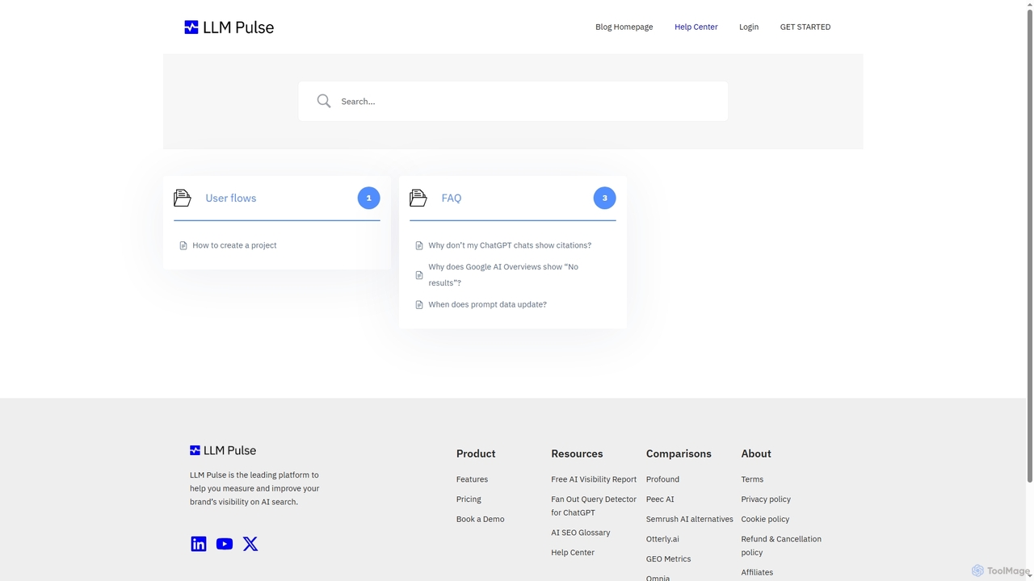Open Help Center link in footer Resources
Image resolution: width=1034 pixels, height=581 pixels.
573,553
